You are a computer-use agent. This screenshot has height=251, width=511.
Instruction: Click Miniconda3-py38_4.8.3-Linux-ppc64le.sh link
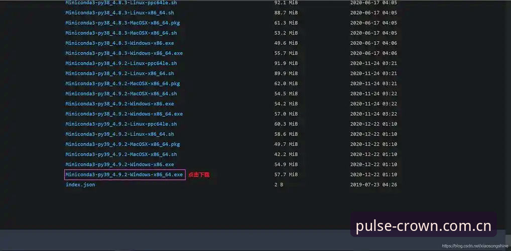[x=121, y=3]
